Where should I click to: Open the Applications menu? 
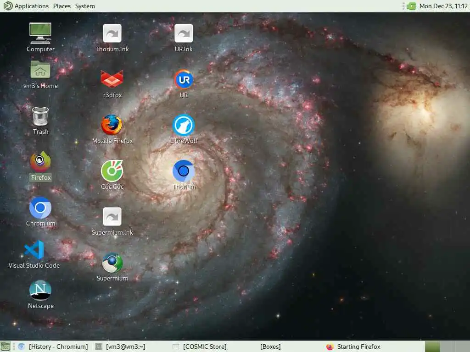(31, 6)
